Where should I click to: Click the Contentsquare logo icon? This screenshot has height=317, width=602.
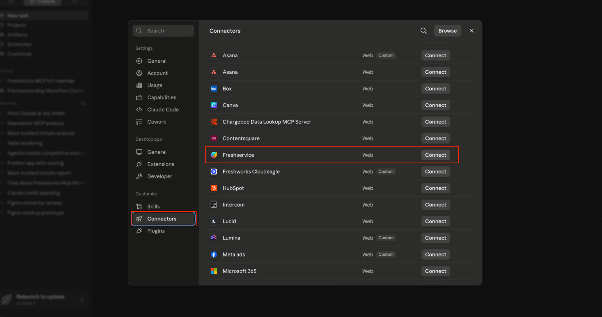tap(214, 138)
